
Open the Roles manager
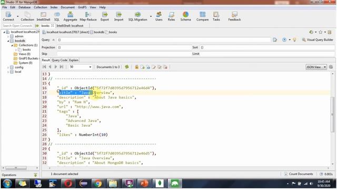click(x=171, y=16)
